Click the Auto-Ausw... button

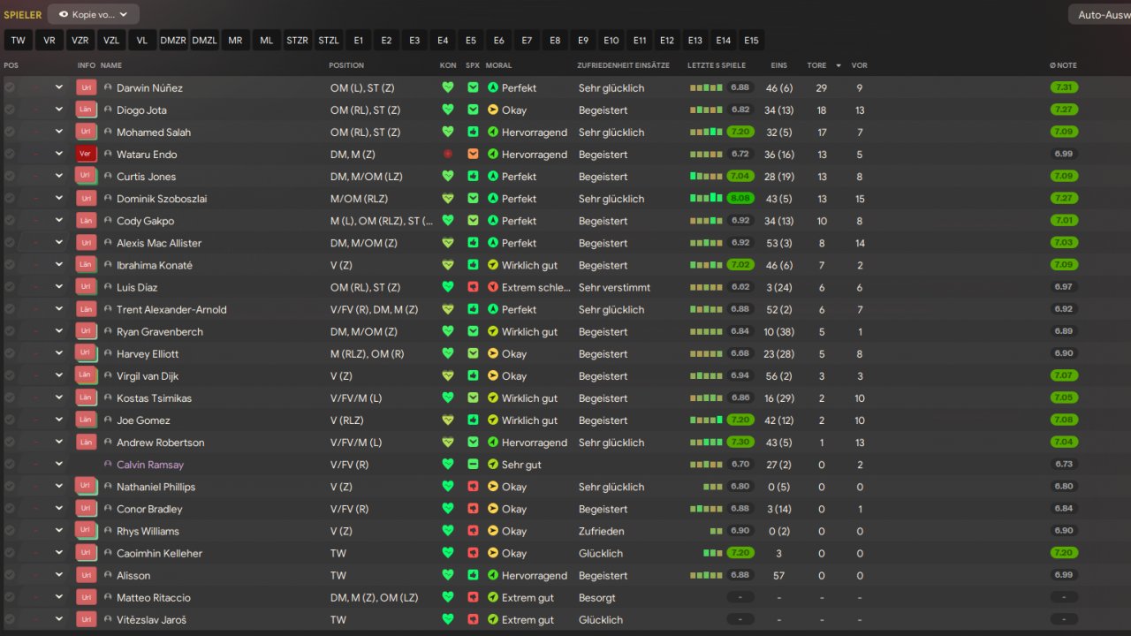[x=1099, y=15]
